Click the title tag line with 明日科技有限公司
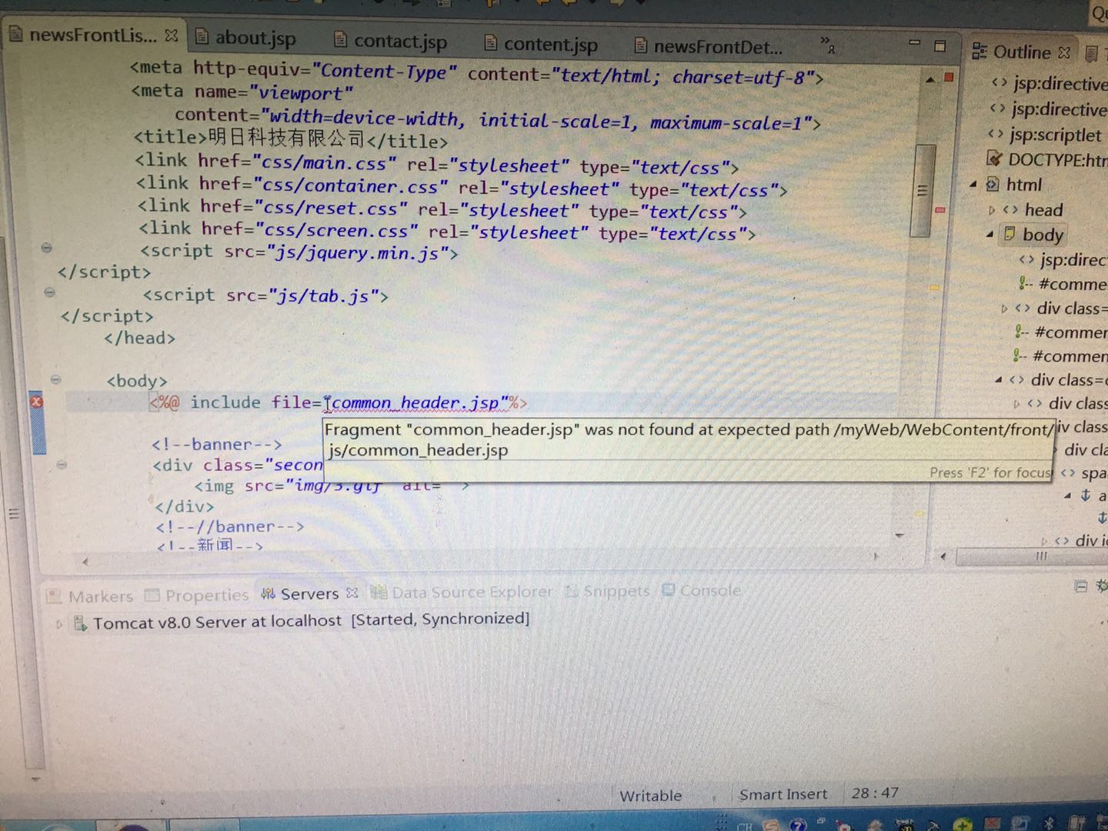 click(290, 138)
